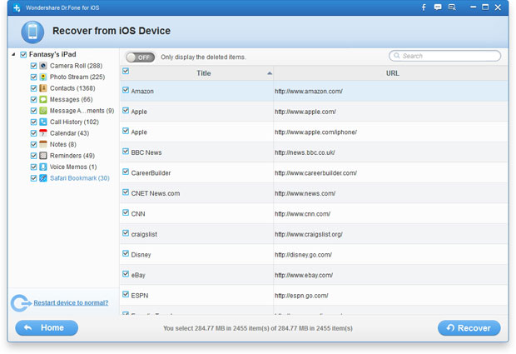
Task: Click the Recover button
Action: (469, 328)
